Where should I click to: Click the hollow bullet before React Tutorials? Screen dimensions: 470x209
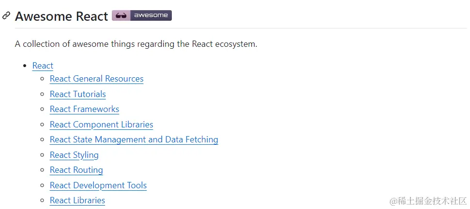(43, 94)
